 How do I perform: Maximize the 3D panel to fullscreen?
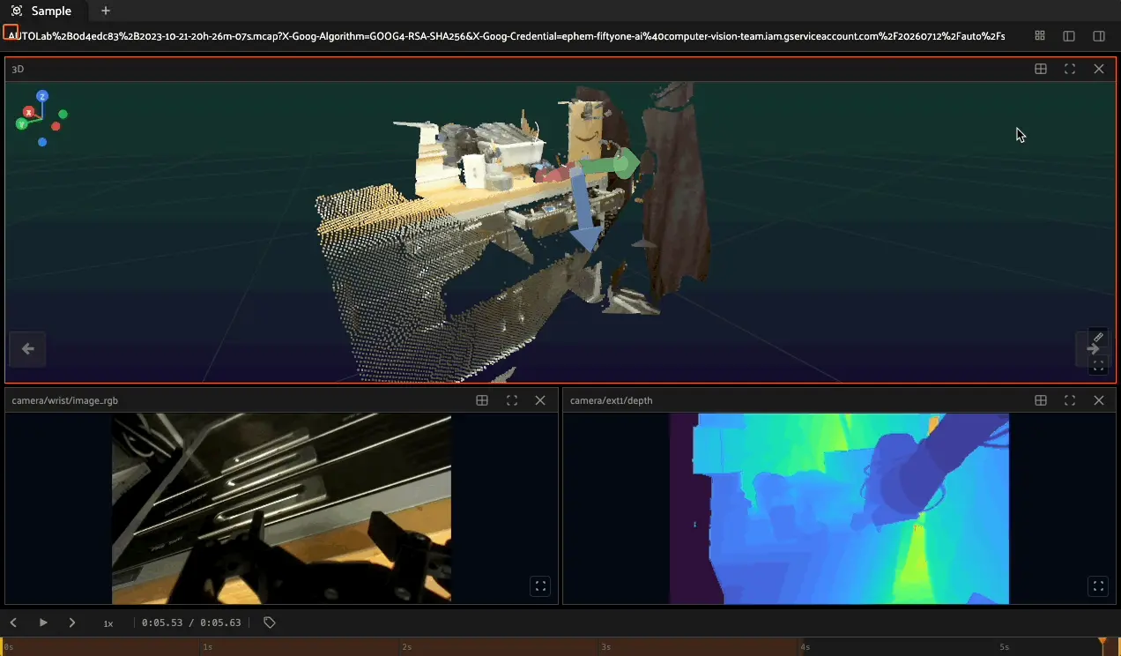click(x=1070, y=69)
